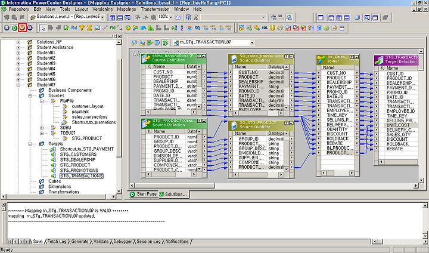Screen dimensions: 429x253
Task: Open the Target Designer tool icon
Action: 142,43
